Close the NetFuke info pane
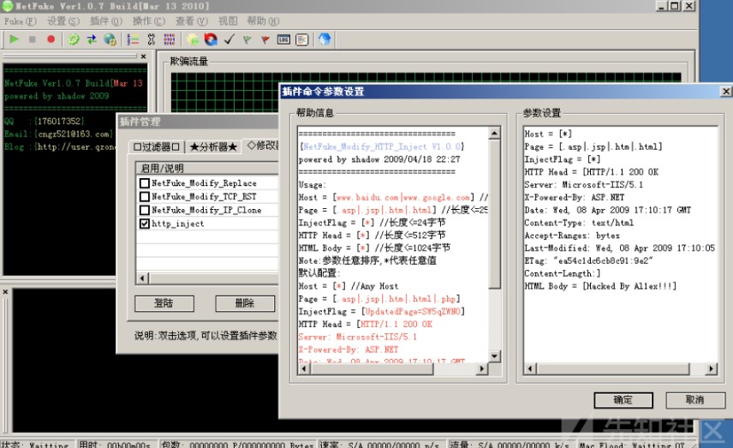The width and height of the screenshot is (733, 448). [144, 57]
